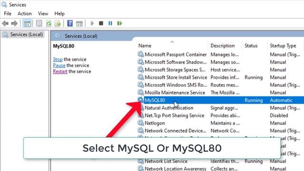Click the MySQL80 heading in the detail pane

pos(64,46)
